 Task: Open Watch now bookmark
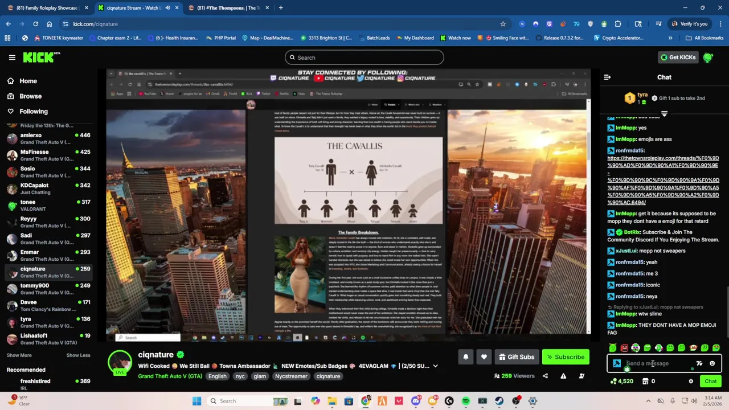[456, 38]
